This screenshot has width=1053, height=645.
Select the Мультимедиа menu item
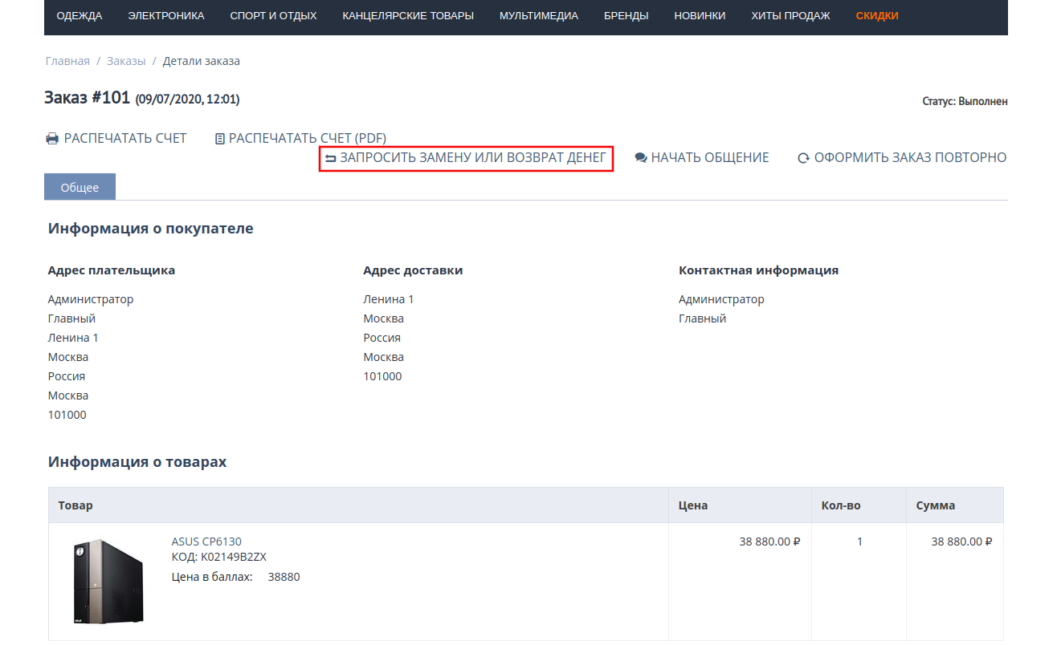click(x=538, y=16)
